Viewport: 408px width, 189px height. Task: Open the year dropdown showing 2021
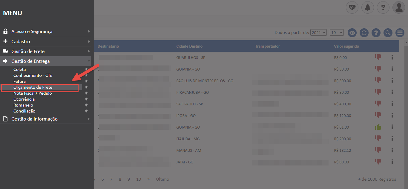pyautogui.click(x=318, y=32)
